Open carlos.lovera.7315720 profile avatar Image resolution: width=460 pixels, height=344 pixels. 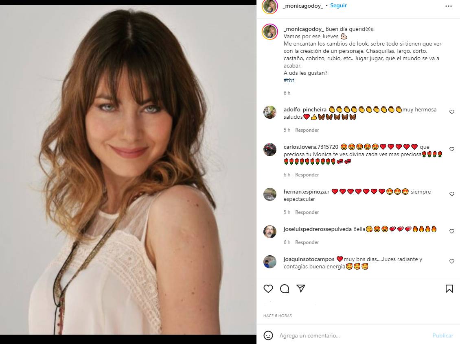(x=270, y=150)
